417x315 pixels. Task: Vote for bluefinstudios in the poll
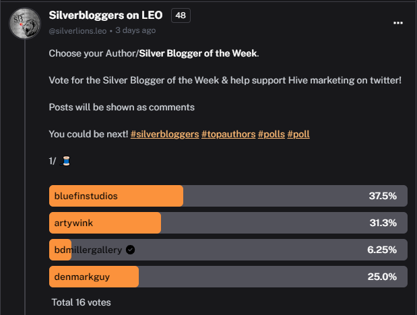point(228,196)
